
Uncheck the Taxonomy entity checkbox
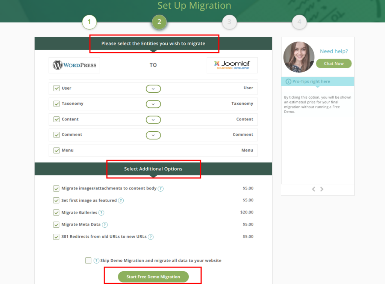(56, 104)
